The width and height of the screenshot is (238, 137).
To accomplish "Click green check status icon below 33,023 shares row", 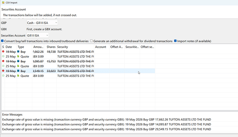I will point(3,76).
